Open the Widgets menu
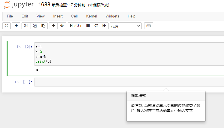This screenshot has height=128, width=224. point(112,16)
